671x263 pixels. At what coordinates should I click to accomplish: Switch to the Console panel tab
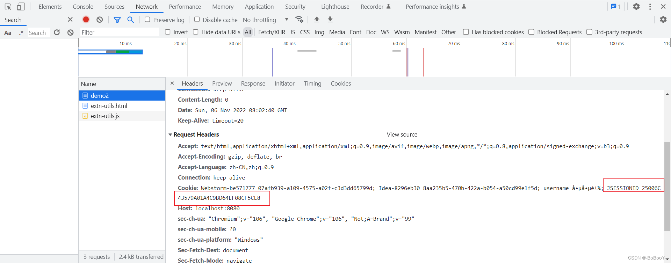coord(83,7)
